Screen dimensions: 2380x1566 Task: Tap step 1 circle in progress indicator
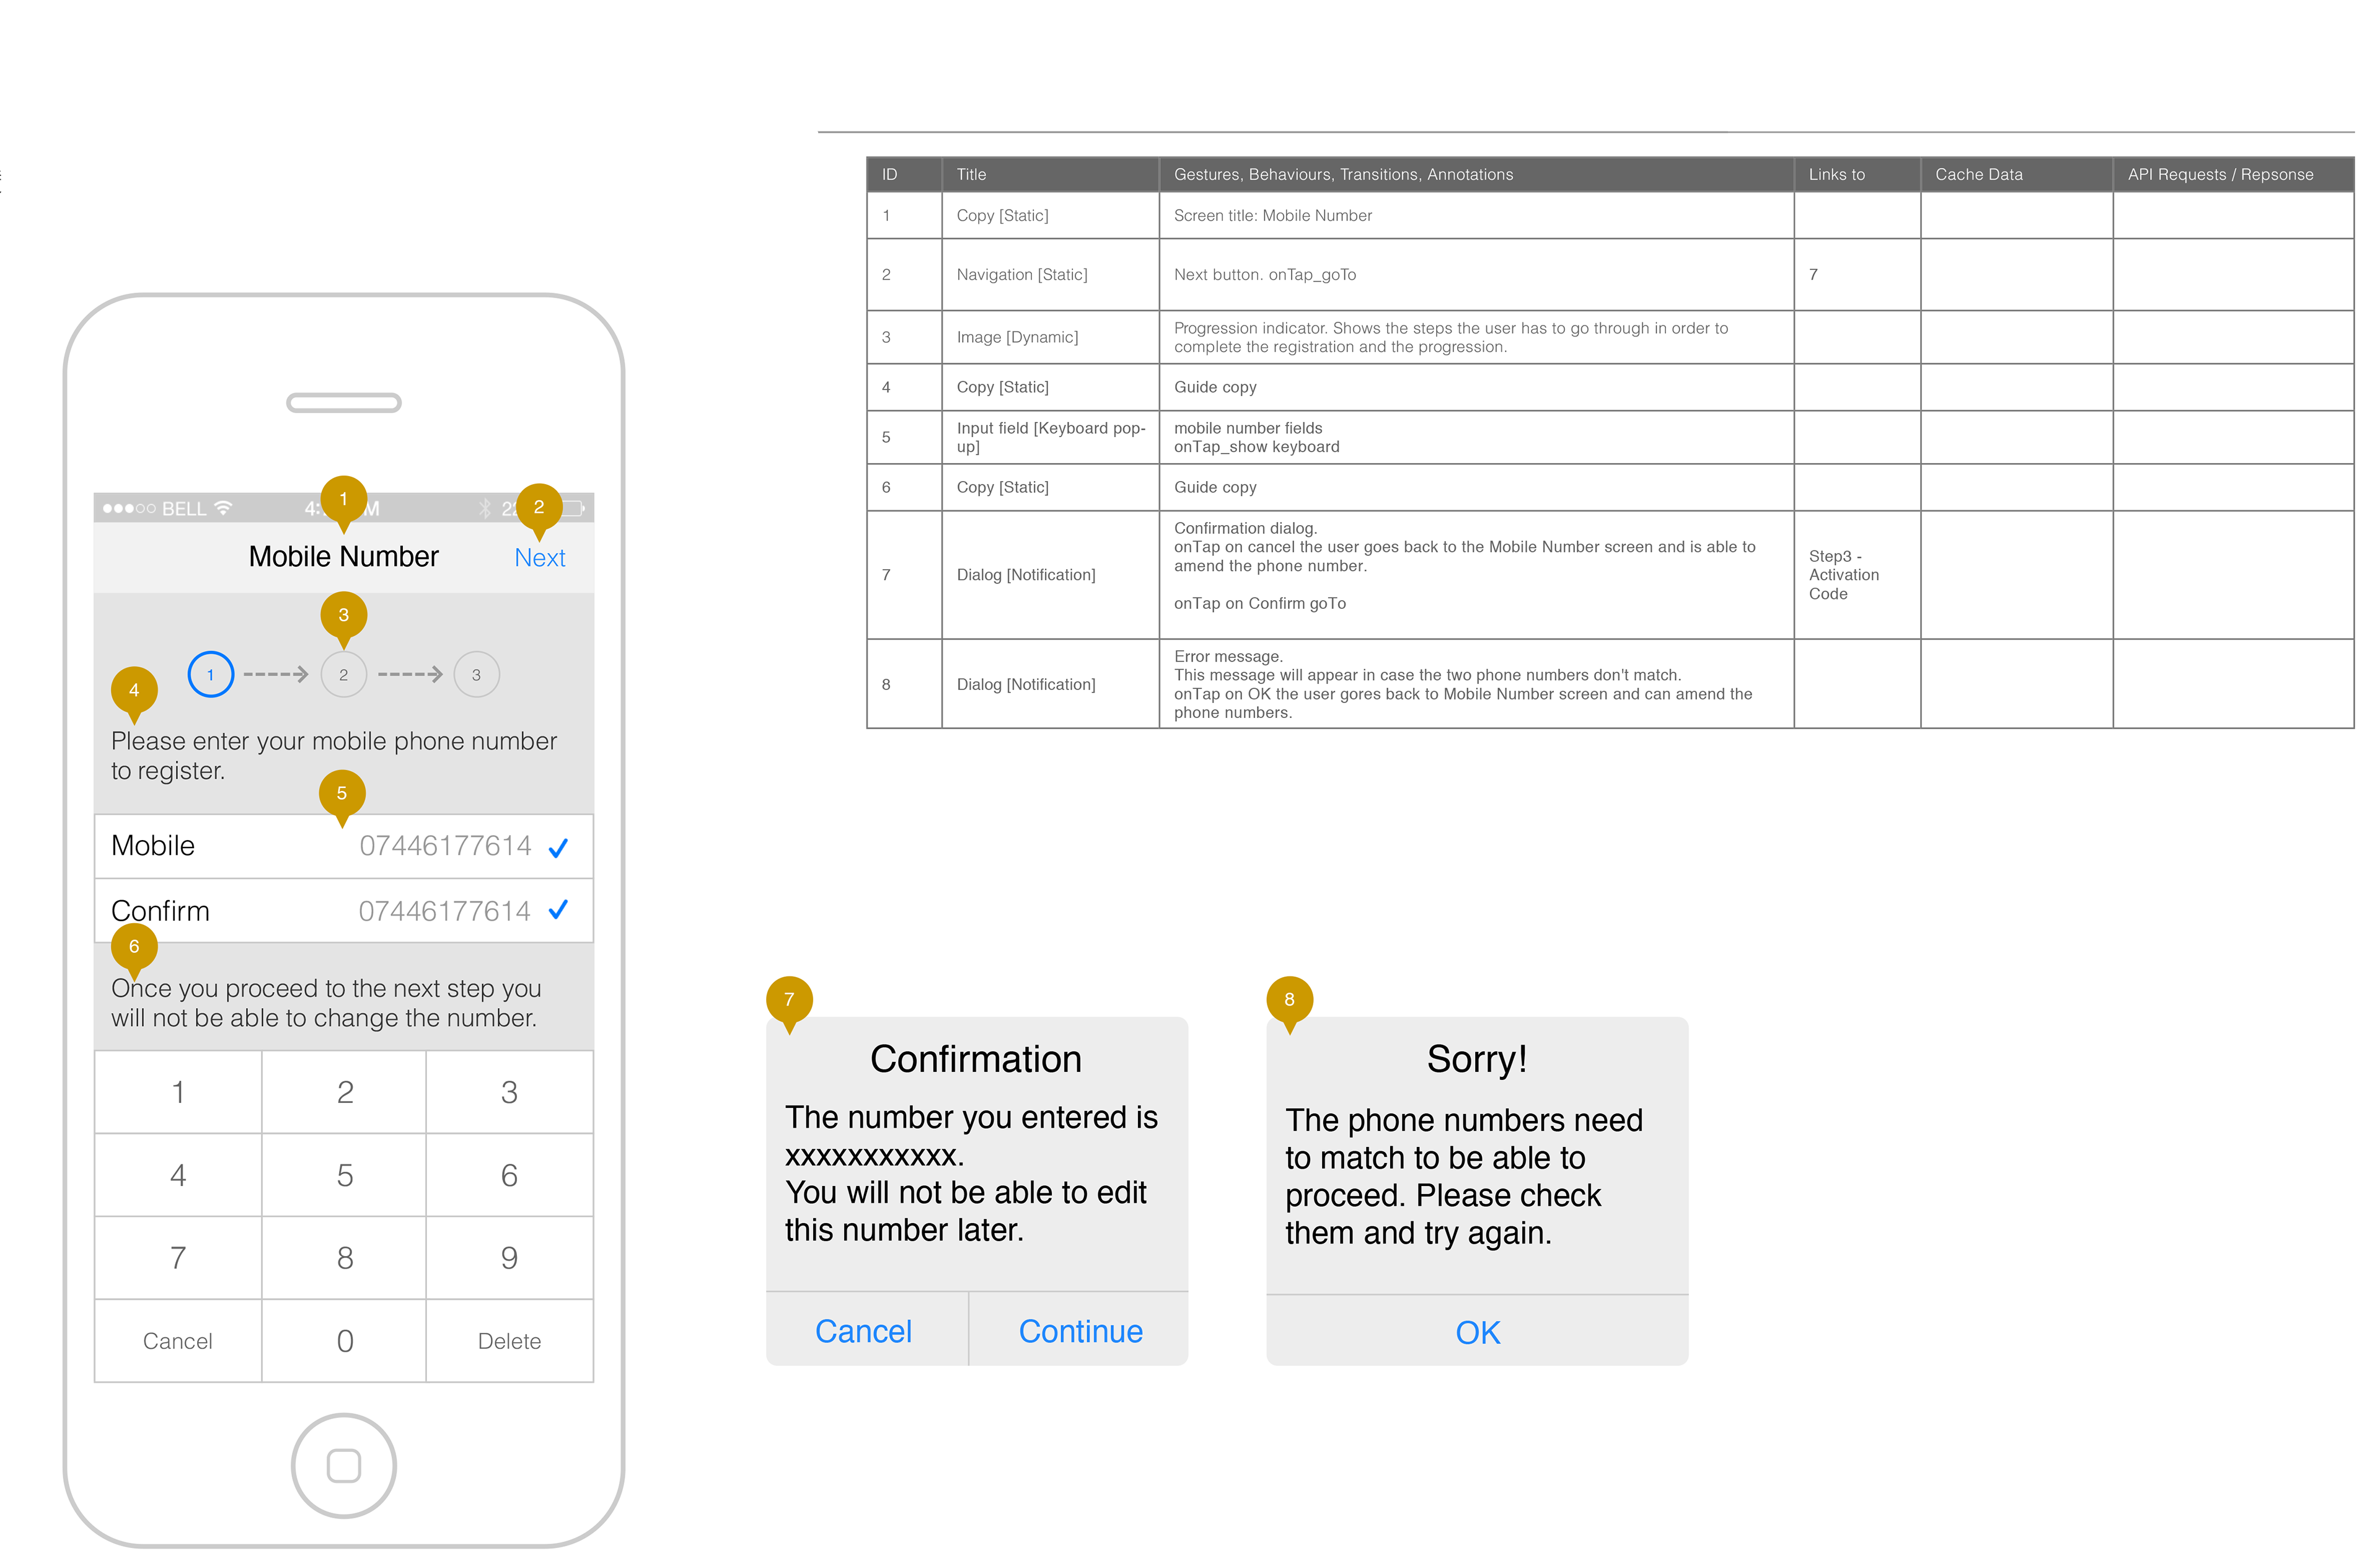[210, 675]
